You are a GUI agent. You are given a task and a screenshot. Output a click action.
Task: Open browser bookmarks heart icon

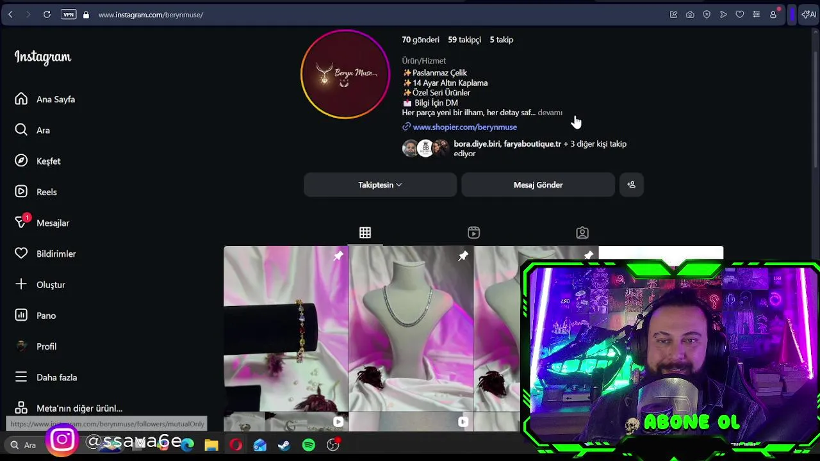740,14
